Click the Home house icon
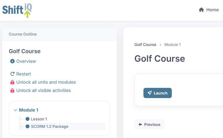 (201, 10)
